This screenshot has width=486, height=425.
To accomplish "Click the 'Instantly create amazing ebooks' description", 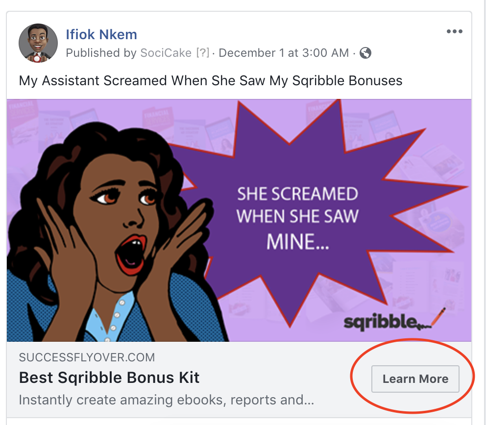I will [x=167, y=400].
